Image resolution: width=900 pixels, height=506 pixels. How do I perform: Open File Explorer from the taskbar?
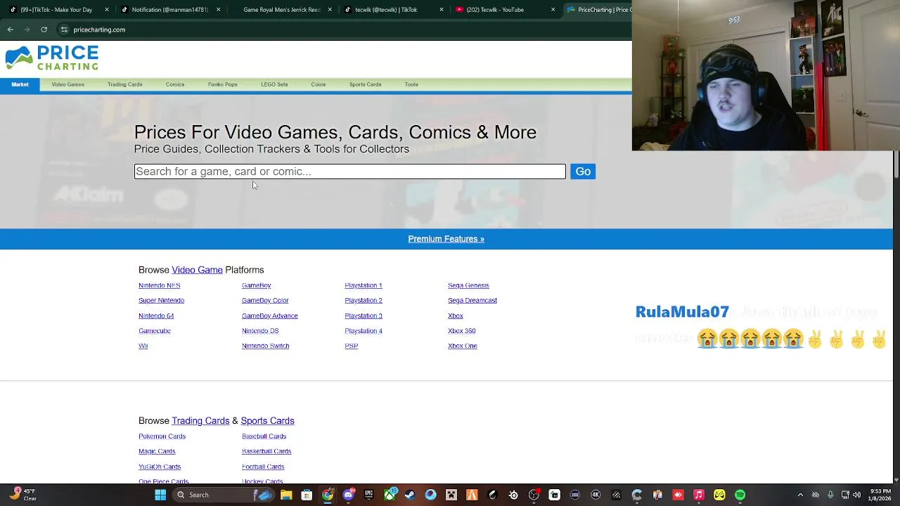click(x=286, y=495)
